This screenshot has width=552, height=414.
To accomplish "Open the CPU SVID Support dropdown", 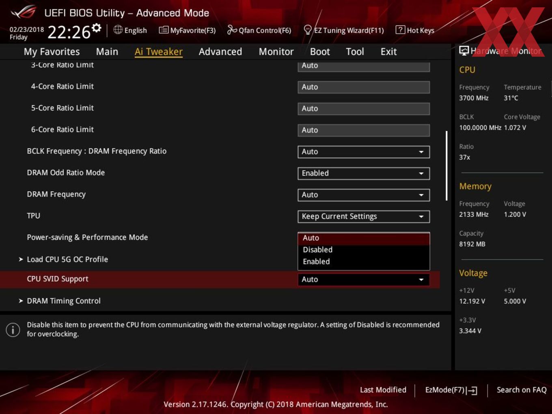I will (364, 279).
